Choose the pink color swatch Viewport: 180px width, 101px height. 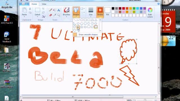coord(123,12)
